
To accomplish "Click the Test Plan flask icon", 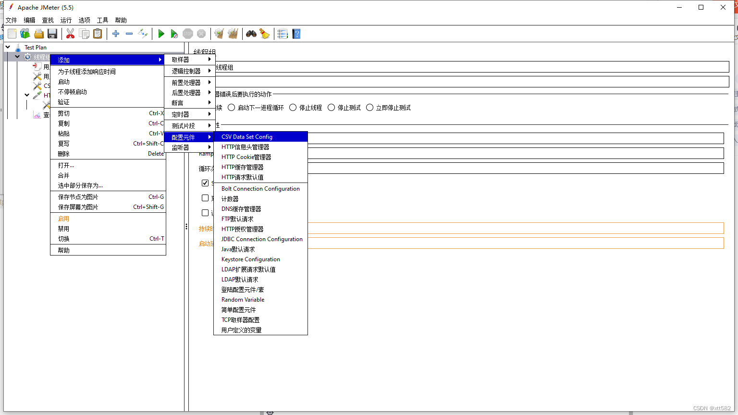I will 18,47.
